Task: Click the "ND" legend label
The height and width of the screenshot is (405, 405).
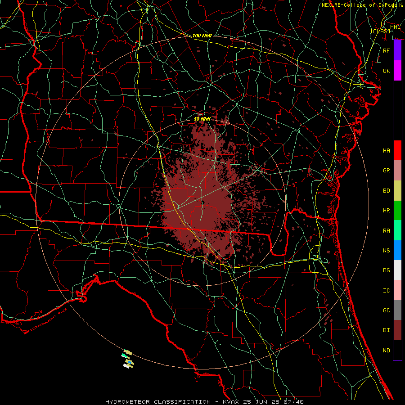Action: [x=387, y=351]
